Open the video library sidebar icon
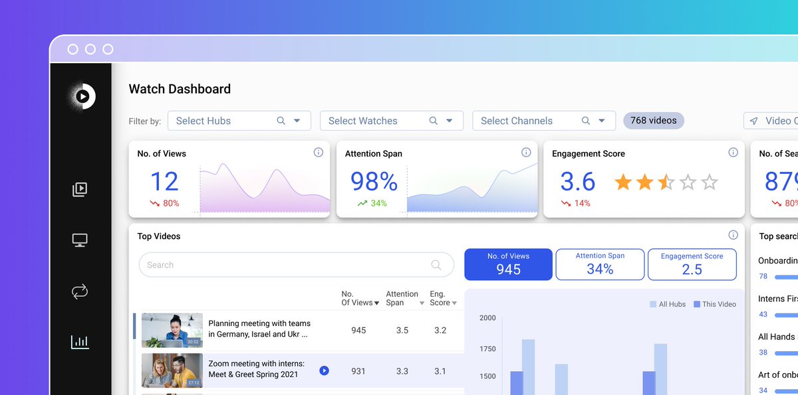 tap(80, 189)
